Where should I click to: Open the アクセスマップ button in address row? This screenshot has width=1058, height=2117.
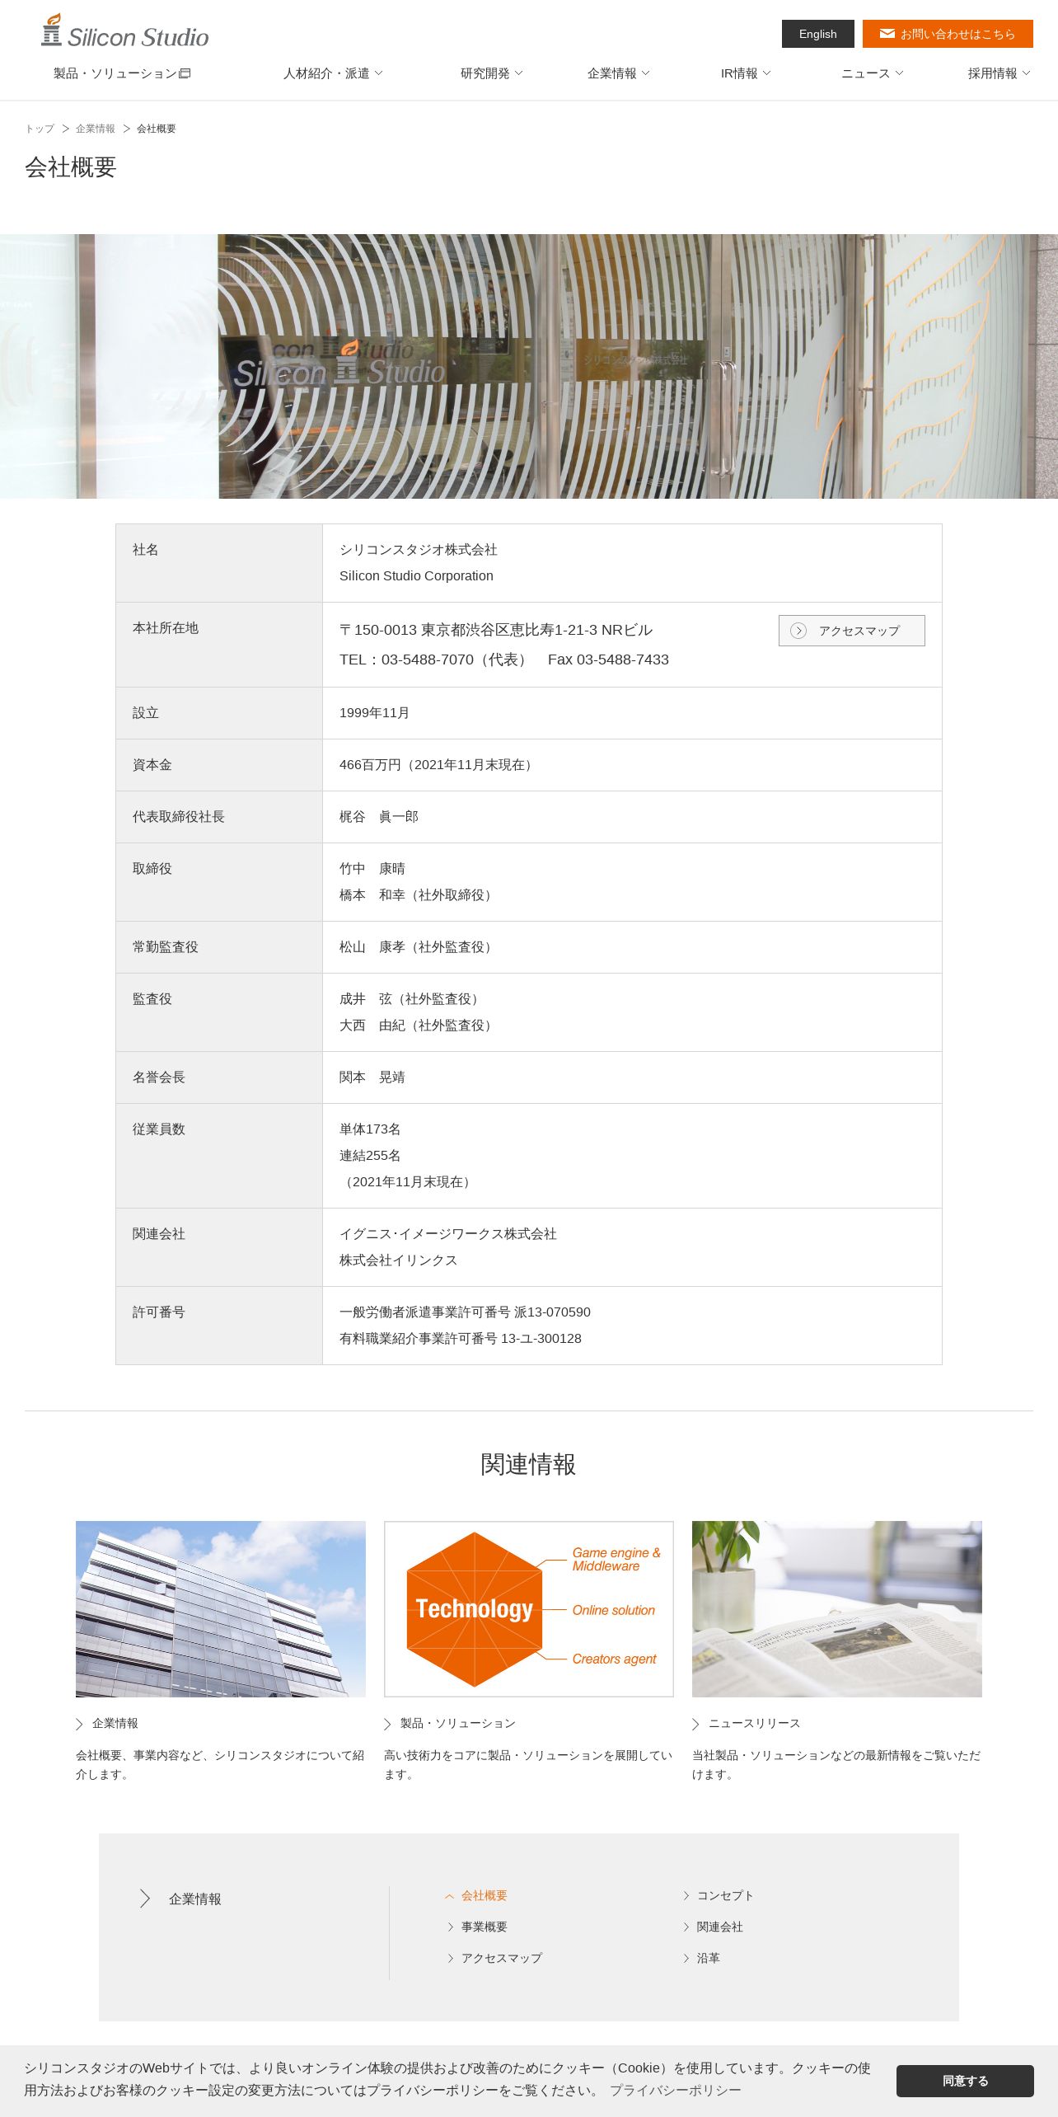(852, 631)
